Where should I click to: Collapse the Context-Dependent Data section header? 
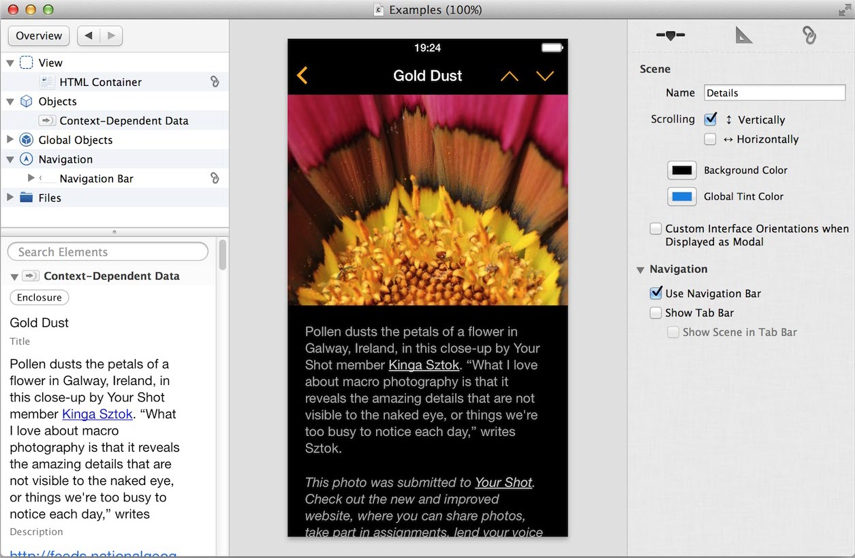[x=14, y=277]
